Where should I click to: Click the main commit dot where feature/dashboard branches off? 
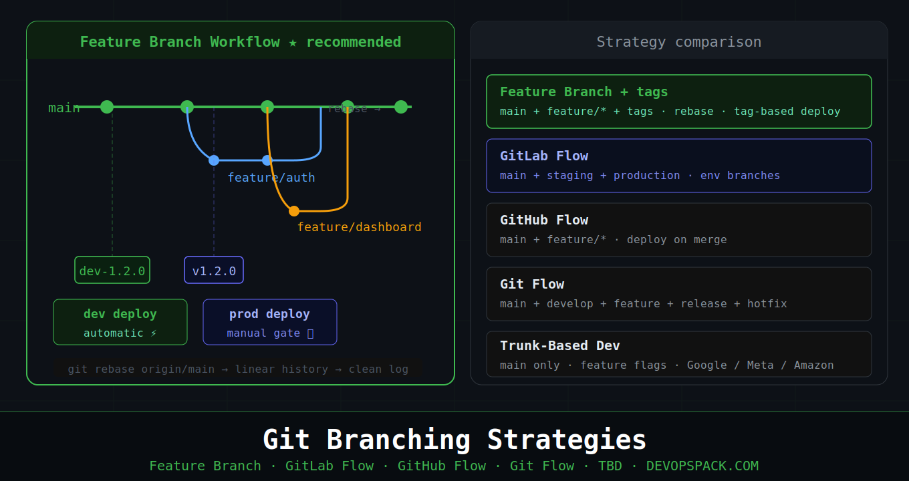(x=267, y=107)
